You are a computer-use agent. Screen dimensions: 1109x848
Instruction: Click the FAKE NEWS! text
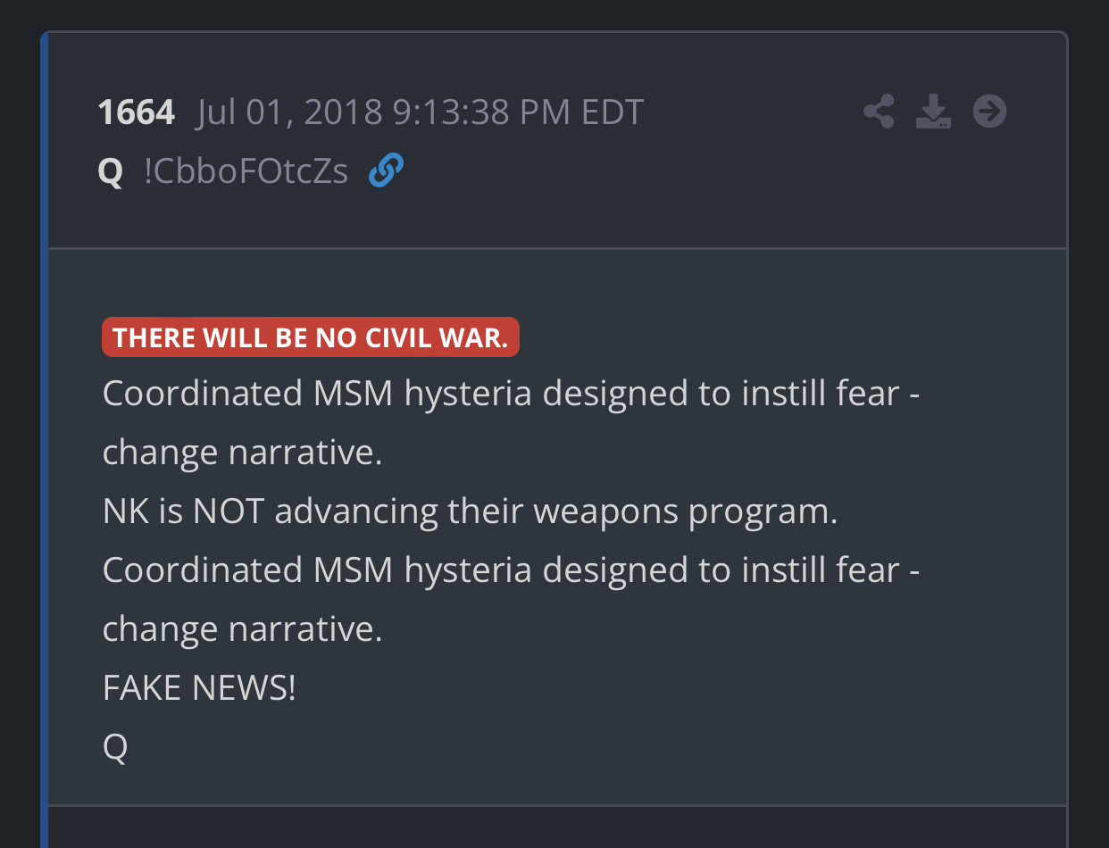point(199,688)
